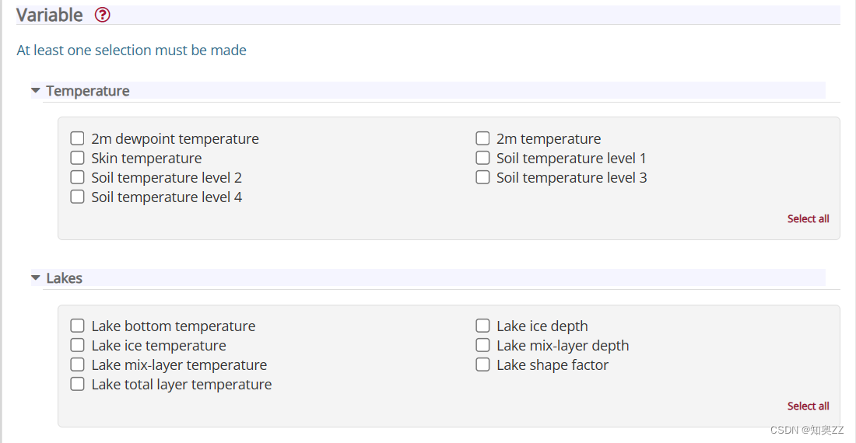Viewport: 856px width, 443px height.
Task: Tick the Skin temperature option
Action: [x=77, y=159]
